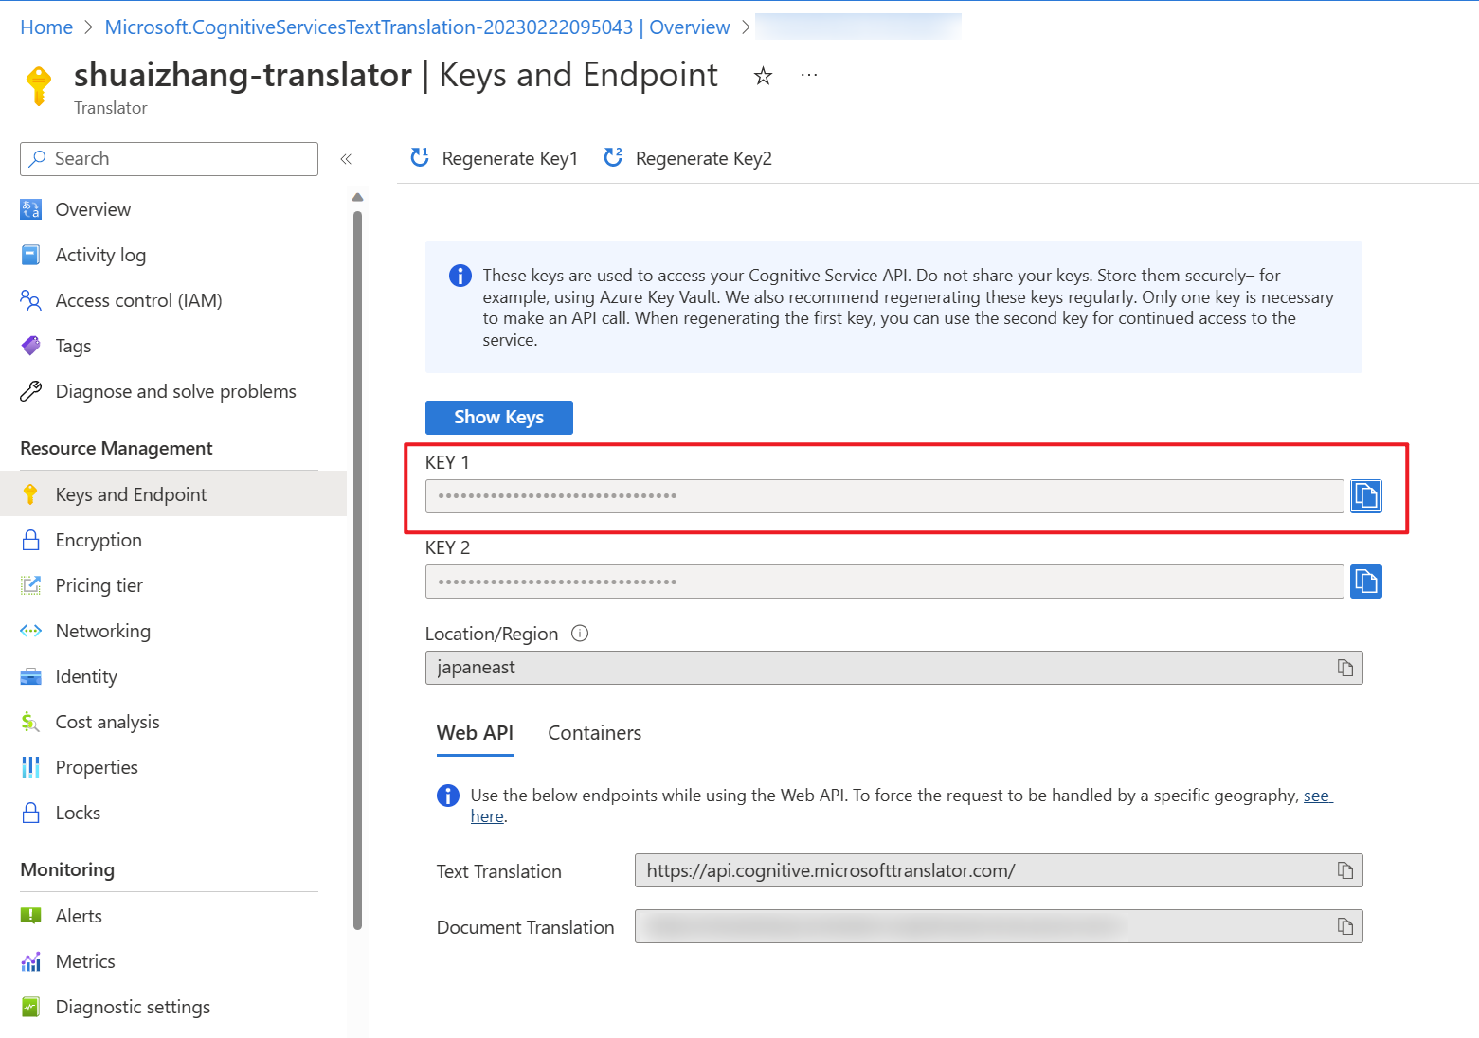Open Networking settings from the sidebar
This screenshot has height=1038, width=1479.
[x=102, y=630]
